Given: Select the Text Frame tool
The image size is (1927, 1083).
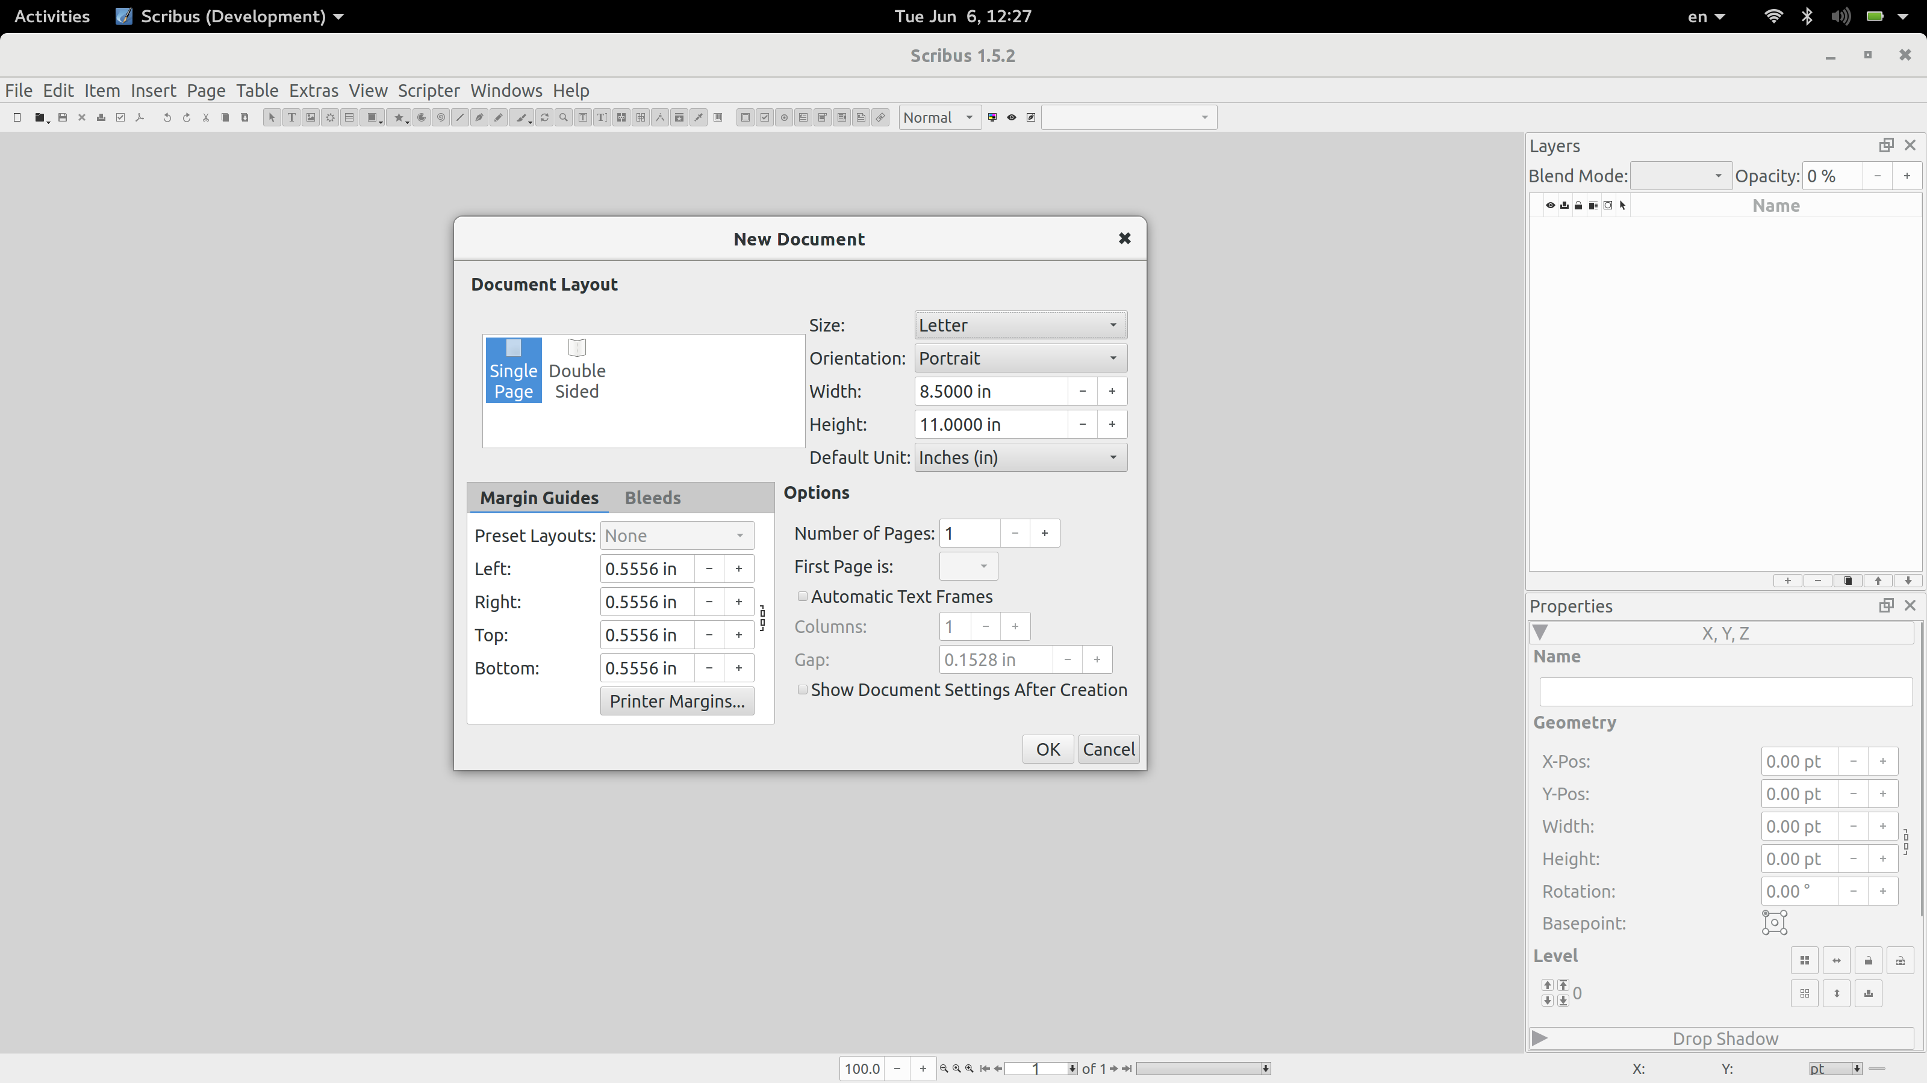Looking at the screenshot, I should (x=291, y=117).
